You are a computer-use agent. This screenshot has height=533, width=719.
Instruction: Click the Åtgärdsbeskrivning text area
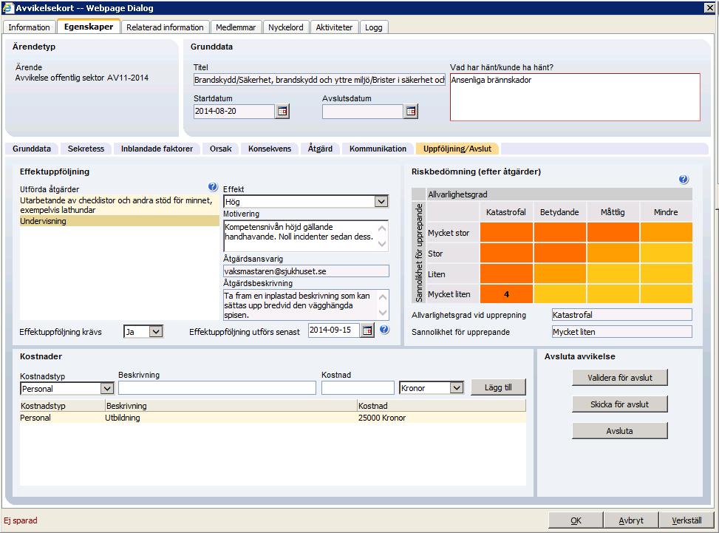[x=306, y=305]
